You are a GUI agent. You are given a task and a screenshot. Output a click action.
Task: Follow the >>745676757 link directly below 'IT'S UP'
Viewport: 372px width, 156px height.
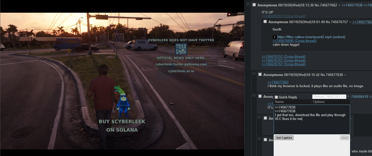click(x=284, y=16)
